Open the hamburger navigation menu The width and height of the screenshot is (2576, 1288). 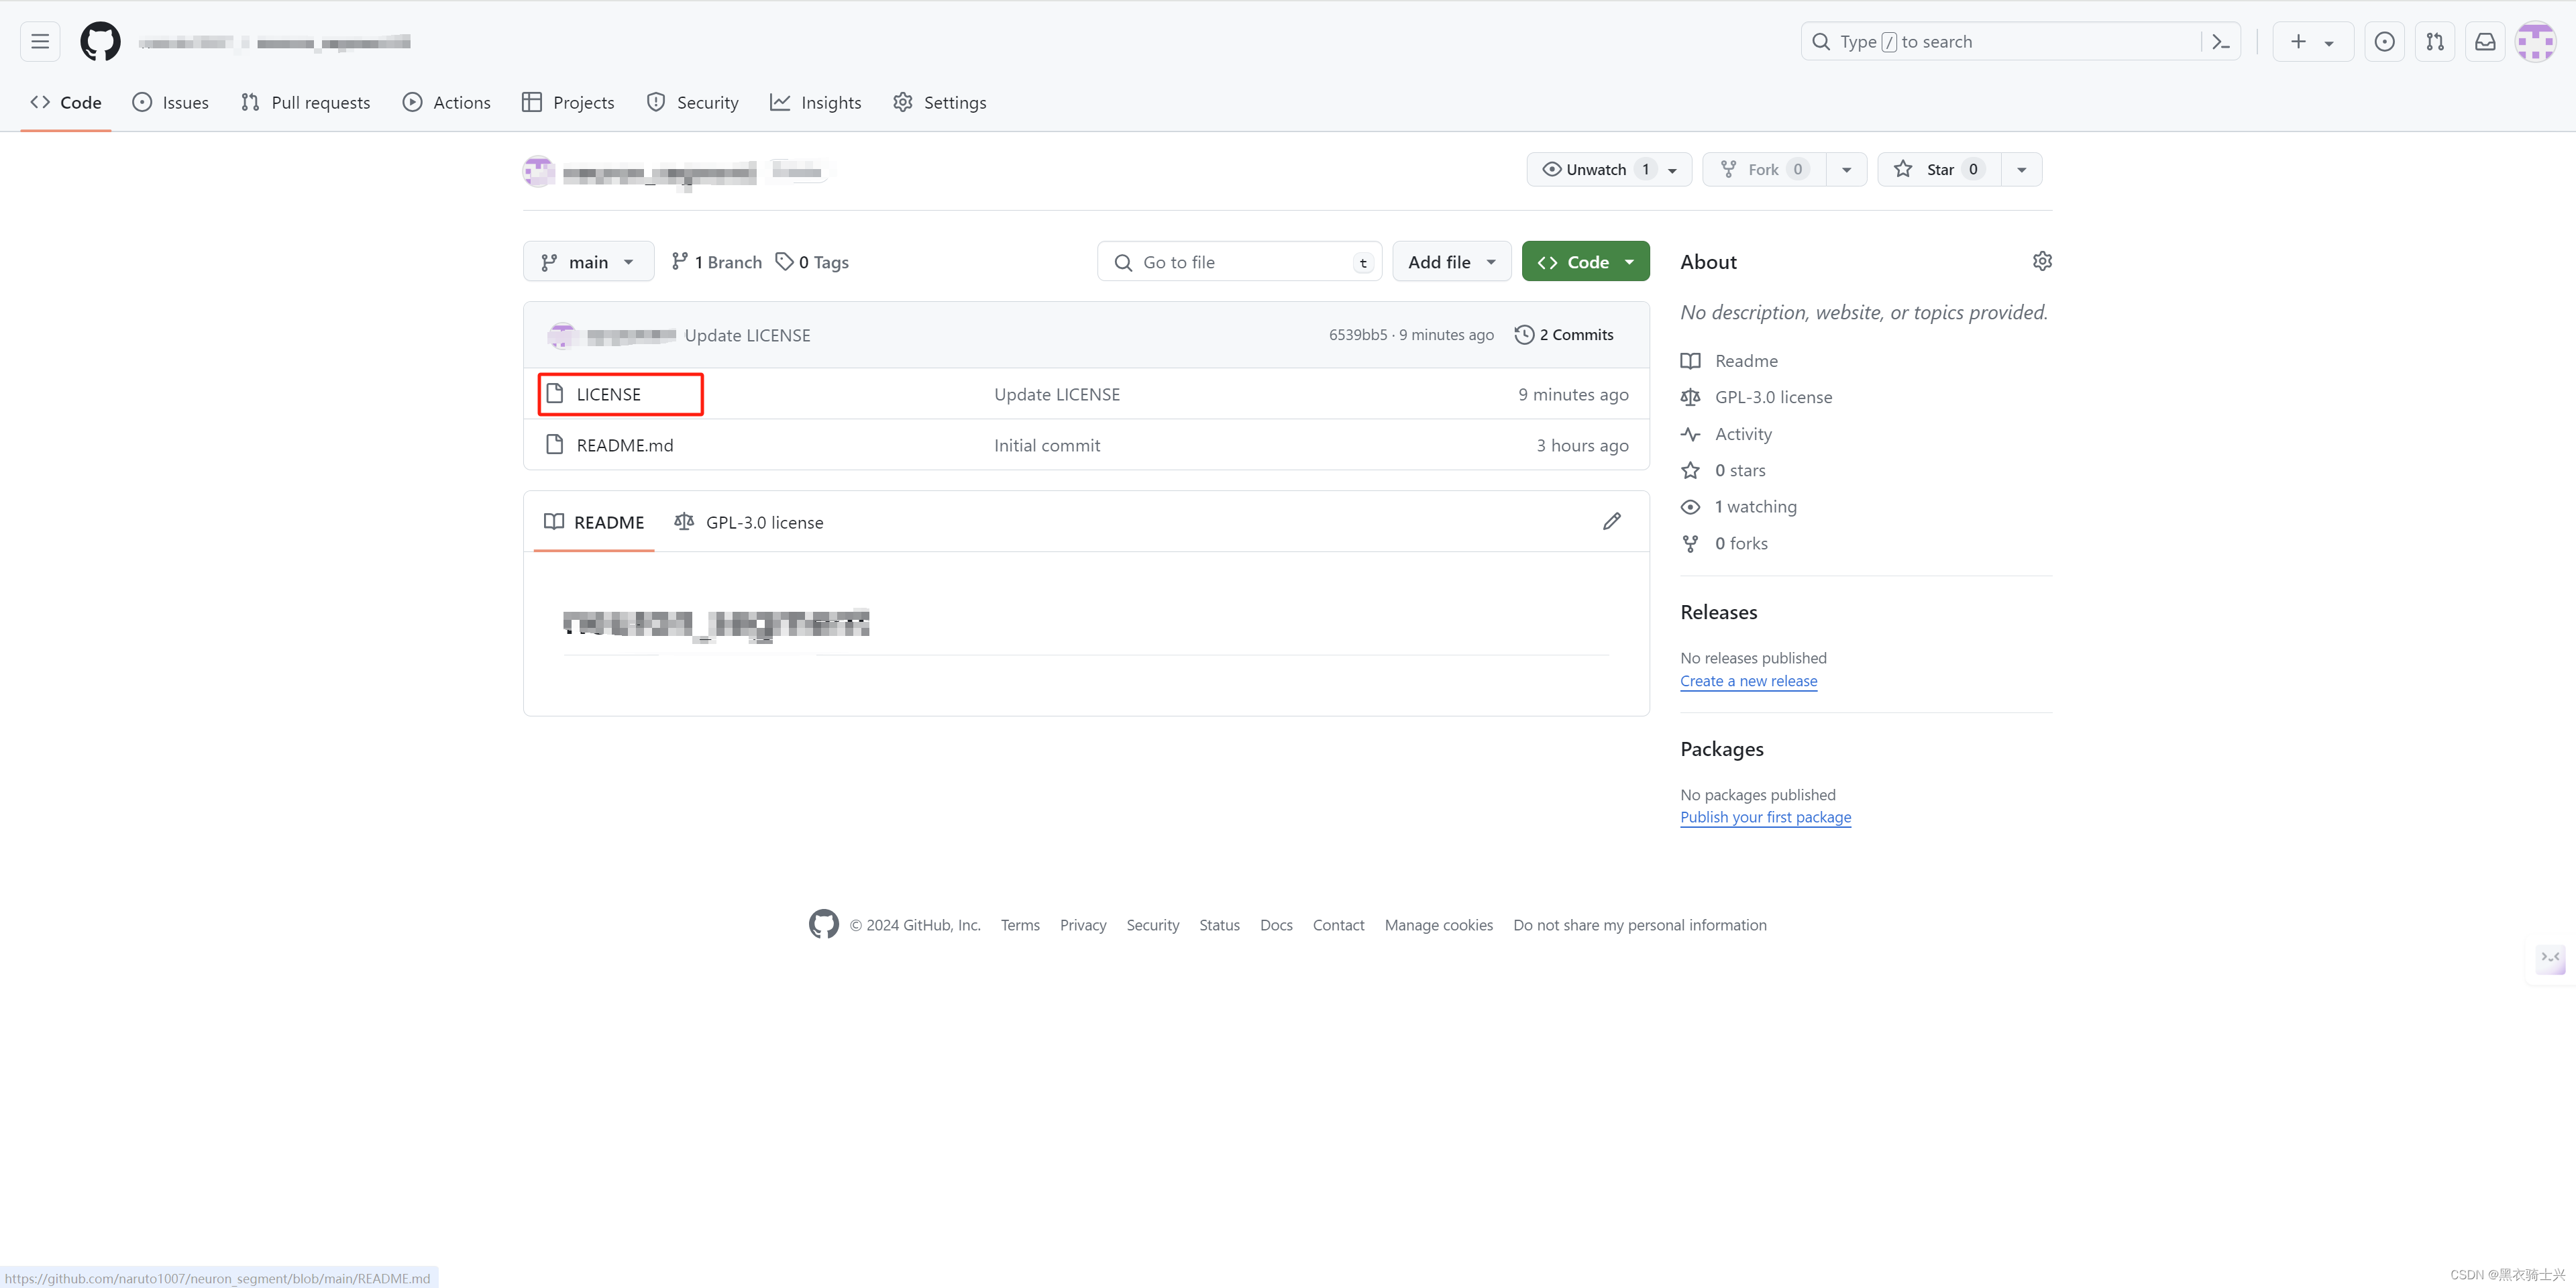tap(40, 42)
